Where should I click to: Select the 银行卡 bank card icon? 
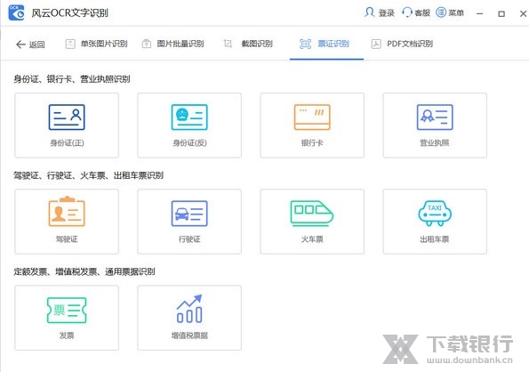(x=312, y=117)
